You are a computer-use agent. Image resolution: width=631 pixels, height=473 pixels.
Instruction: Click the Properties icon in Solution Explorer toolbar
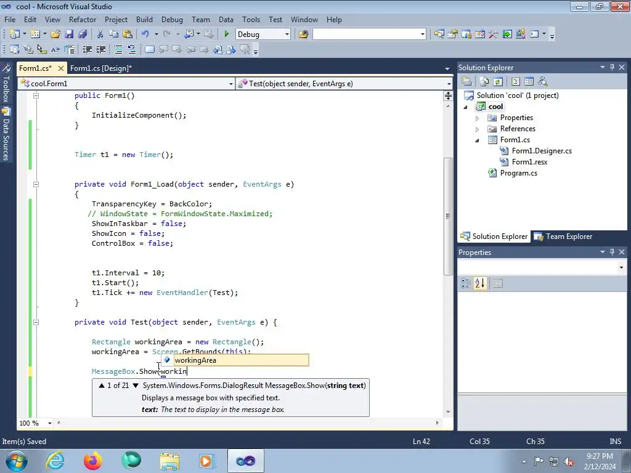click(x=466, y=82)
